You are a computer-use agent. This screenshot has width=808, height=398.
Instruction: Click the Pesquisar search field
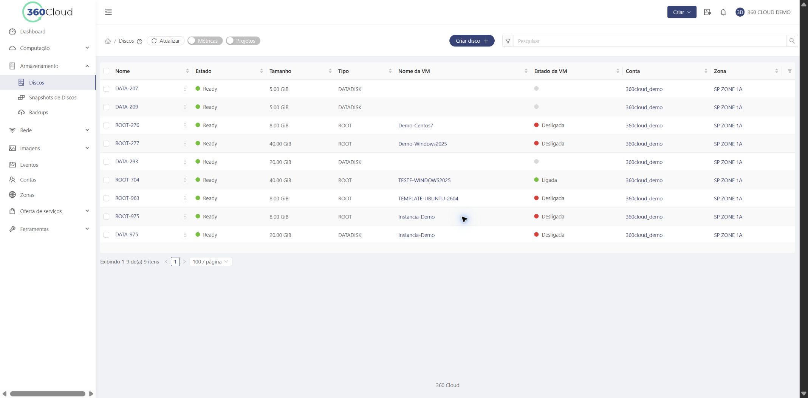[x=650, y=41]
